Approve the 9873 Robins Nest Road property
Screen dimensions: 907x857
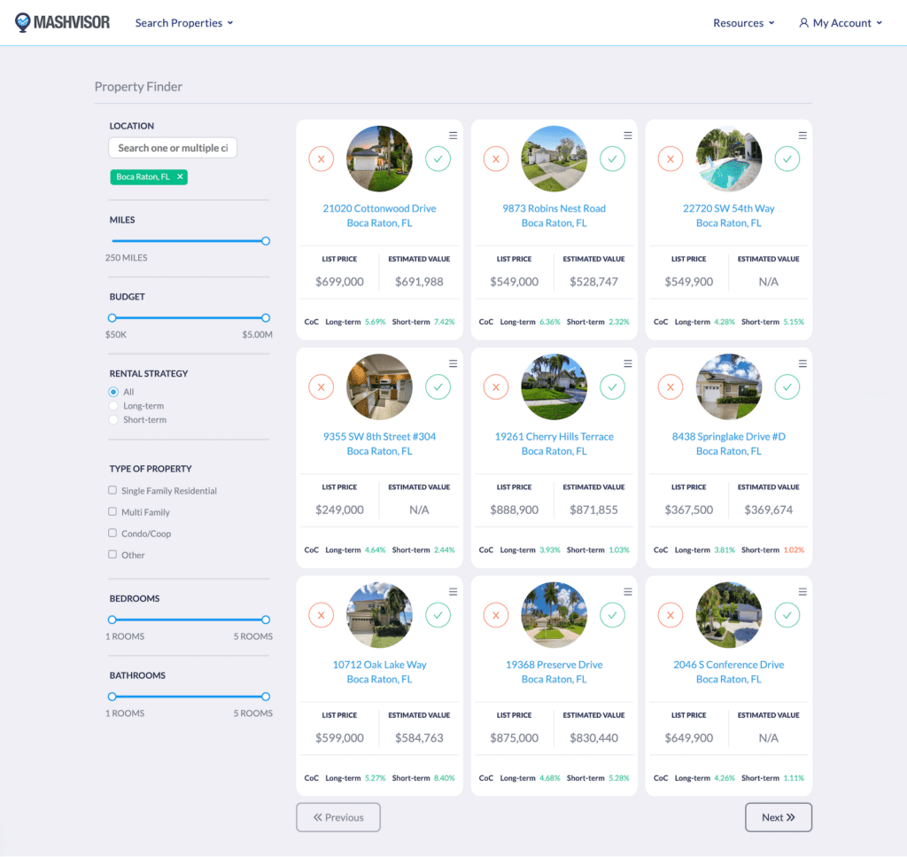pyautogui.click(x=612, y=160)
